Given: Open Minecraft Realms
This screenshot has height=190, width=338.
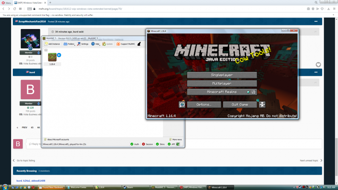Looking at the screenshot, I should 222,92.
